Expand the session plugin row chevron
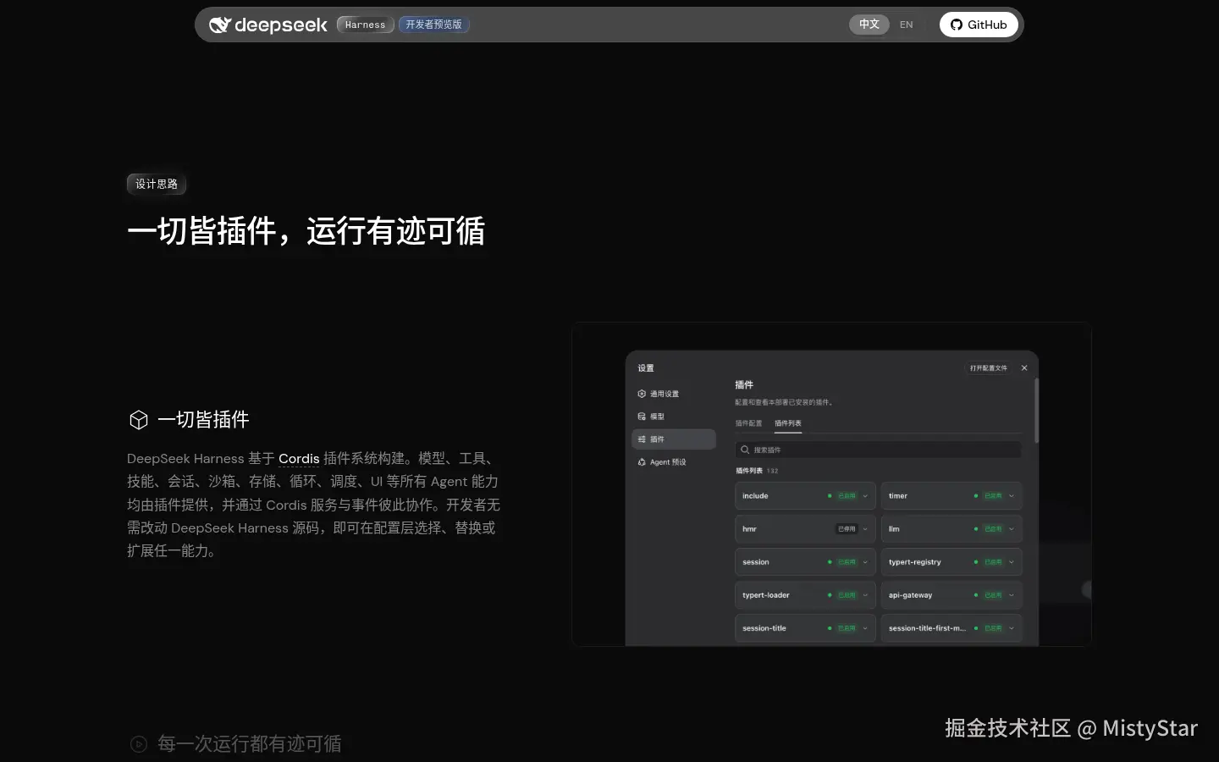 coord(865,562)
